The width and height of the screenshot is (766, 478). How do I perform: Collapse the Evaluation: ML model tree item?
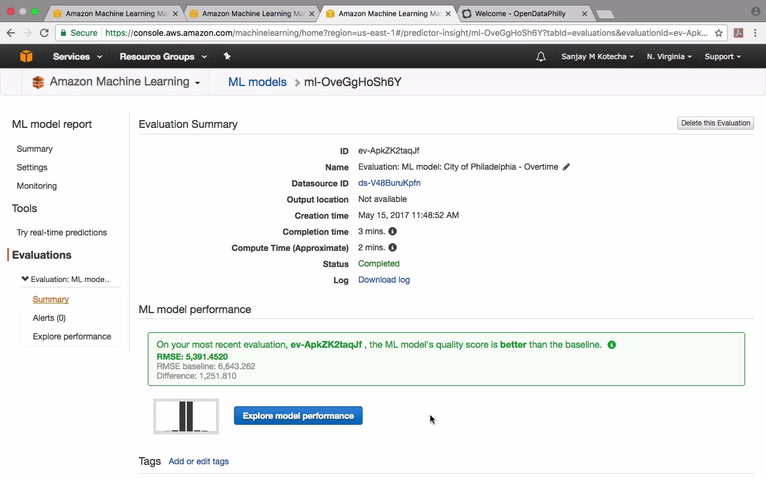pos(25,279)
